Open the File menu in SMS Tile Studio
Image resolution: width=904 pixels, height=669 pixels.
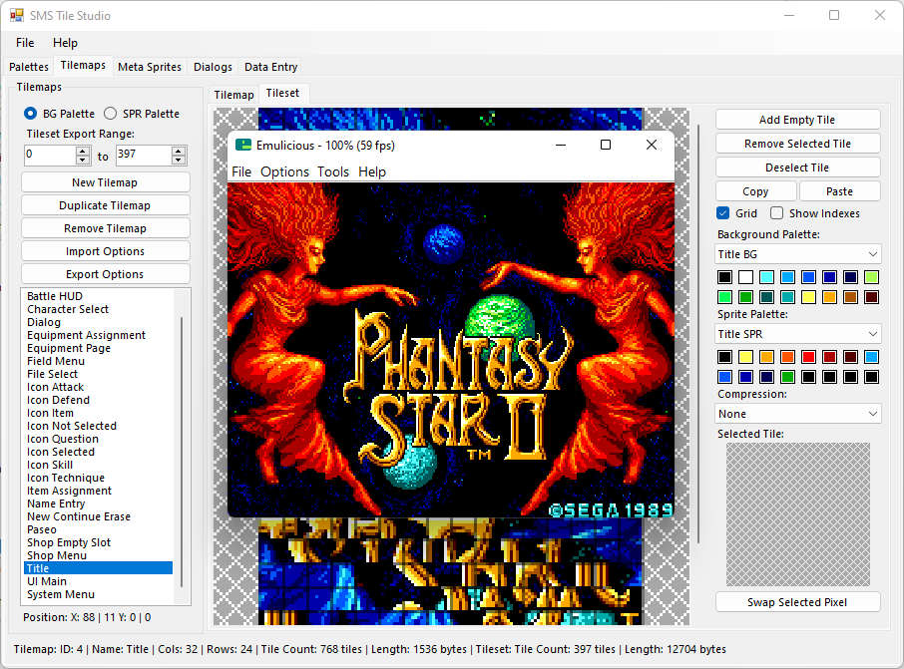tap(25, 43)
